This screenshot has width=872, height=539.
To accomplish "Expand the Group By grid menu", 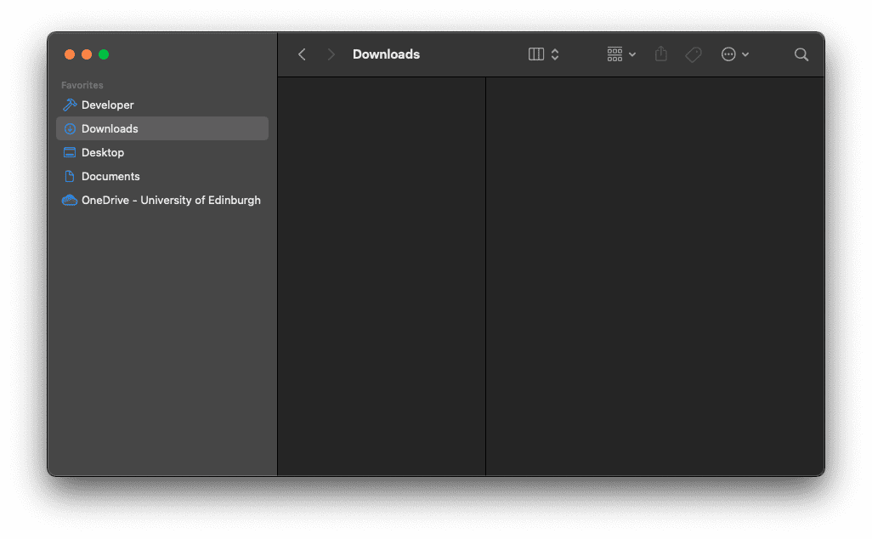I will click(621, 54).
